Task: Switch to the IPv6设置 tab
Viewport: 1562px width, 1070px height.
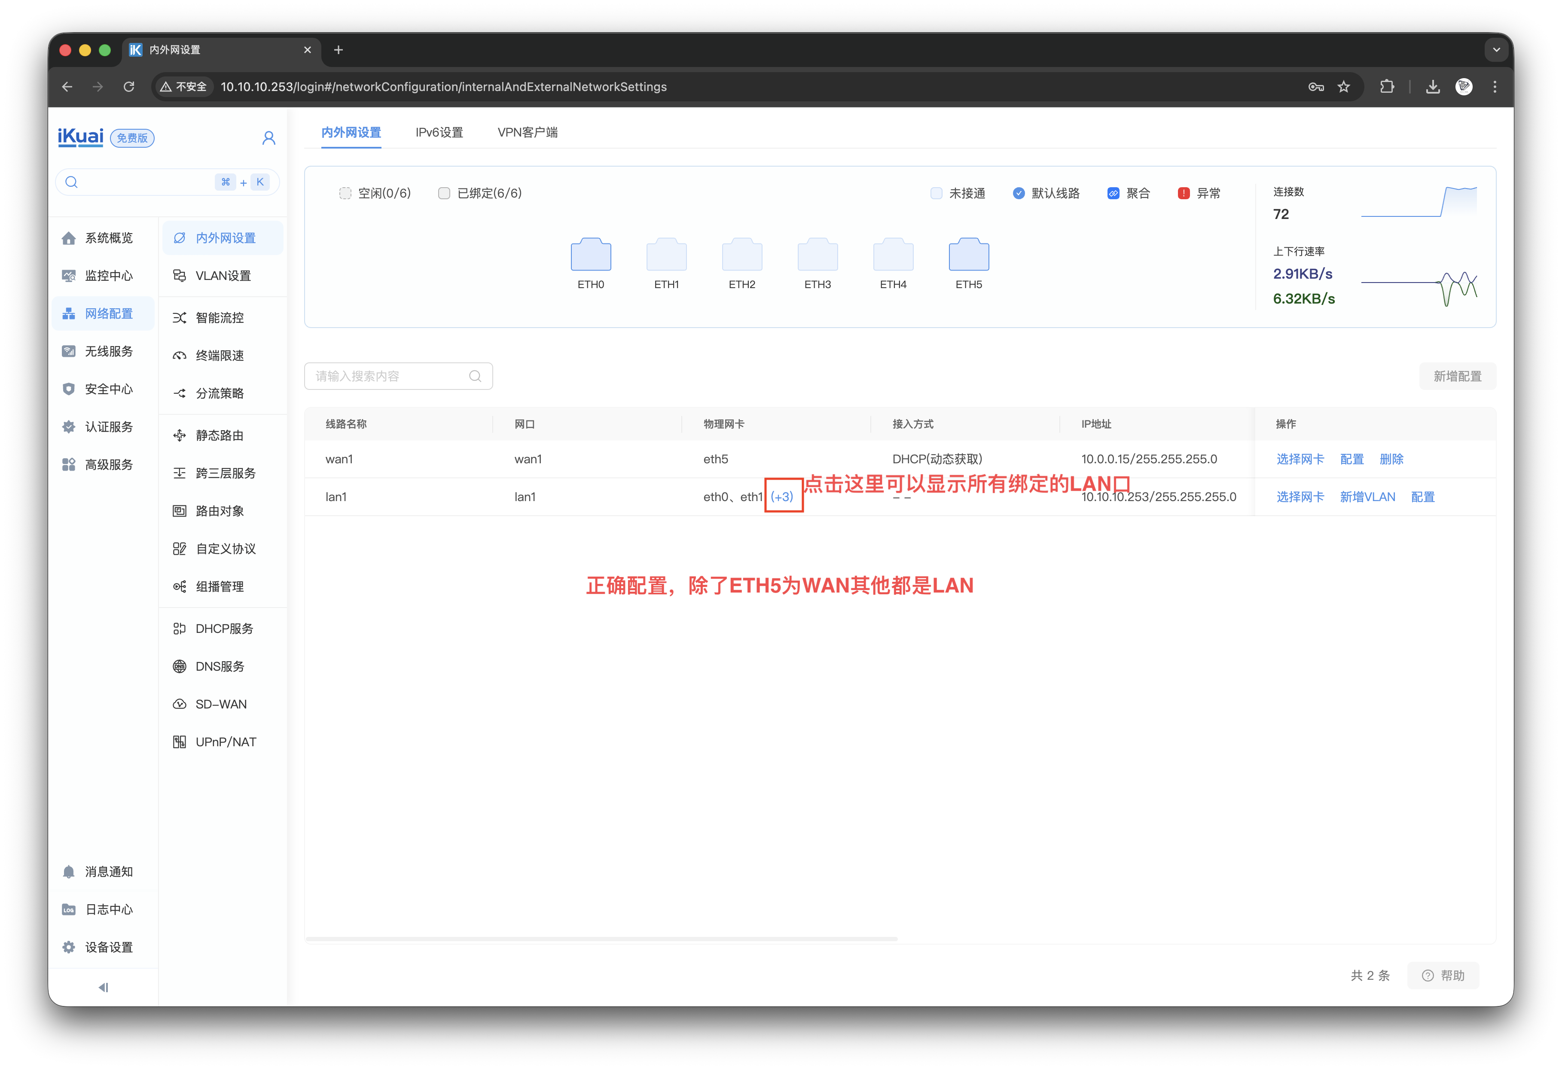Action: coord(439,132)
